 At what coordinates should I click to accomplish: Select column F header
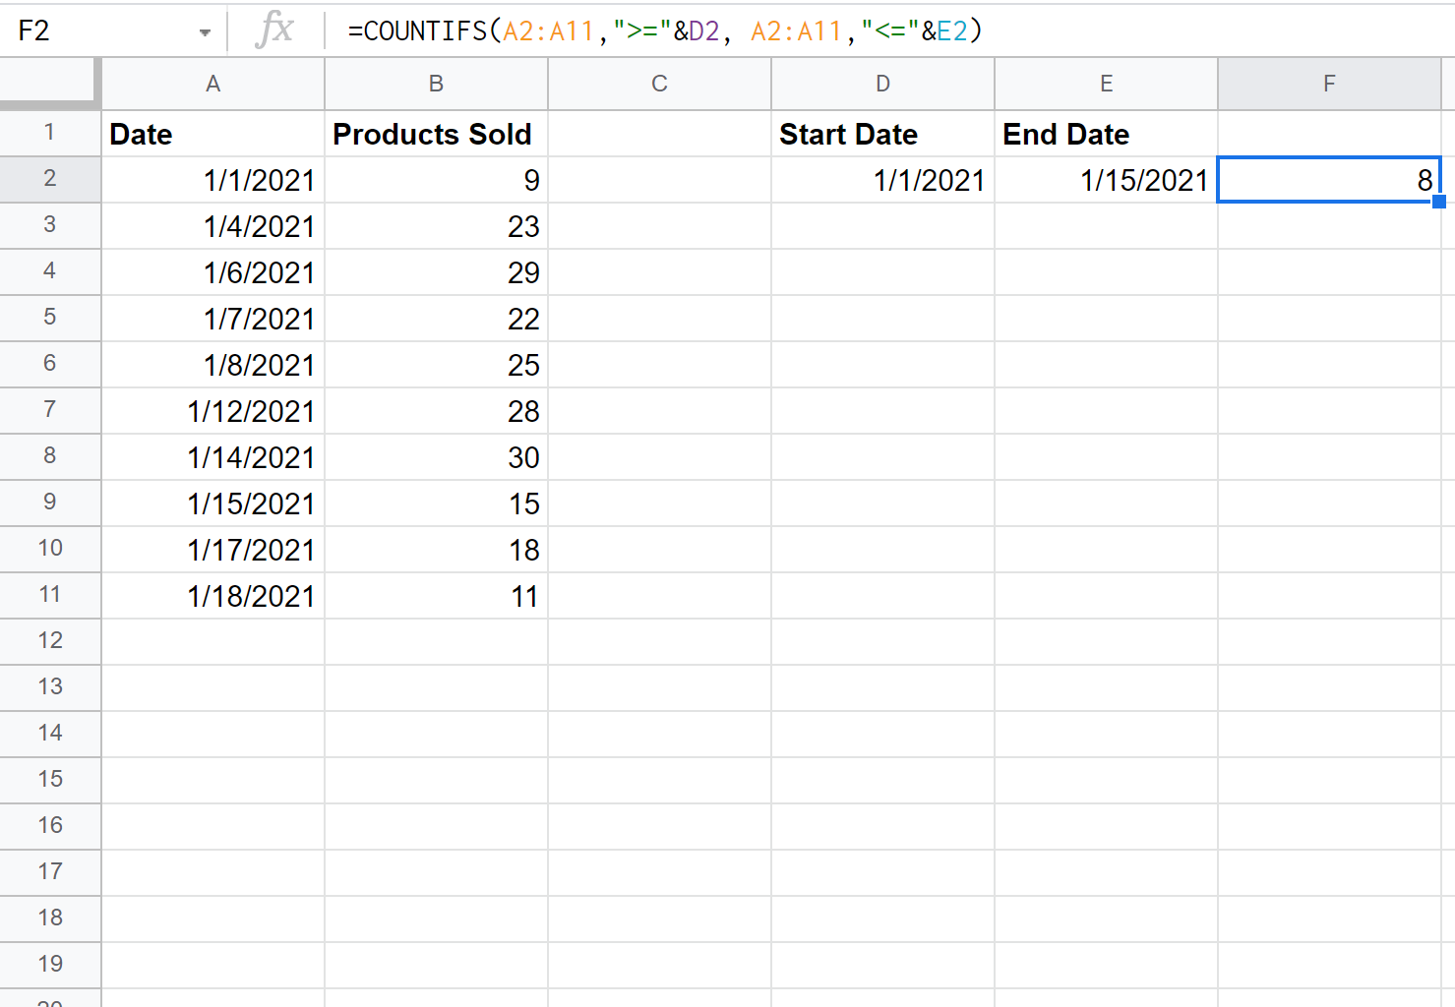[1328, 85]
